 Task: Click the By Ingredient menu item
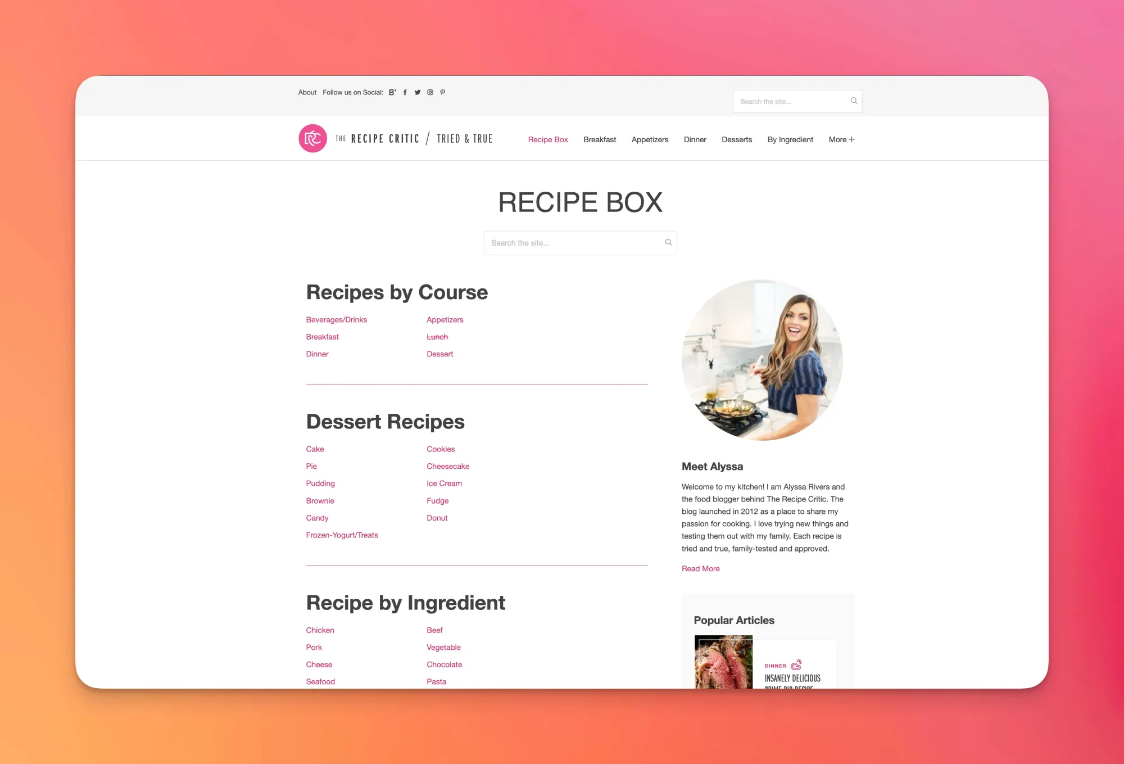tap(790, 139)
